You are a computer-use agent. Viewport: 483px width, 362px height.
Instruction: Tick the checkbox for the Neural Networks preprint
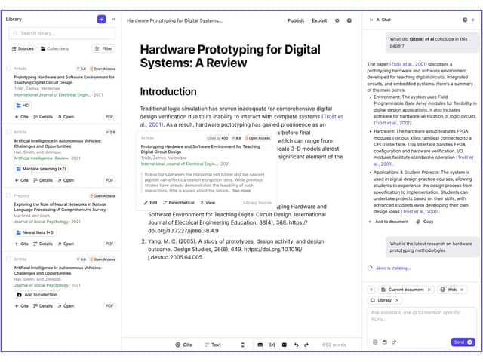8,195
